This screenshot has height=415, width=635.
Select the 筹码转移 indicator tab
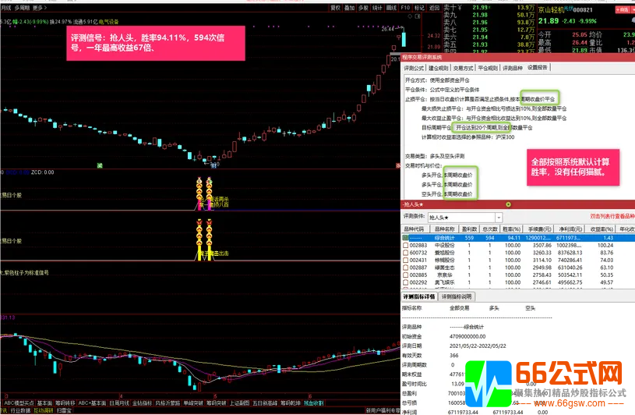point(65,403)
